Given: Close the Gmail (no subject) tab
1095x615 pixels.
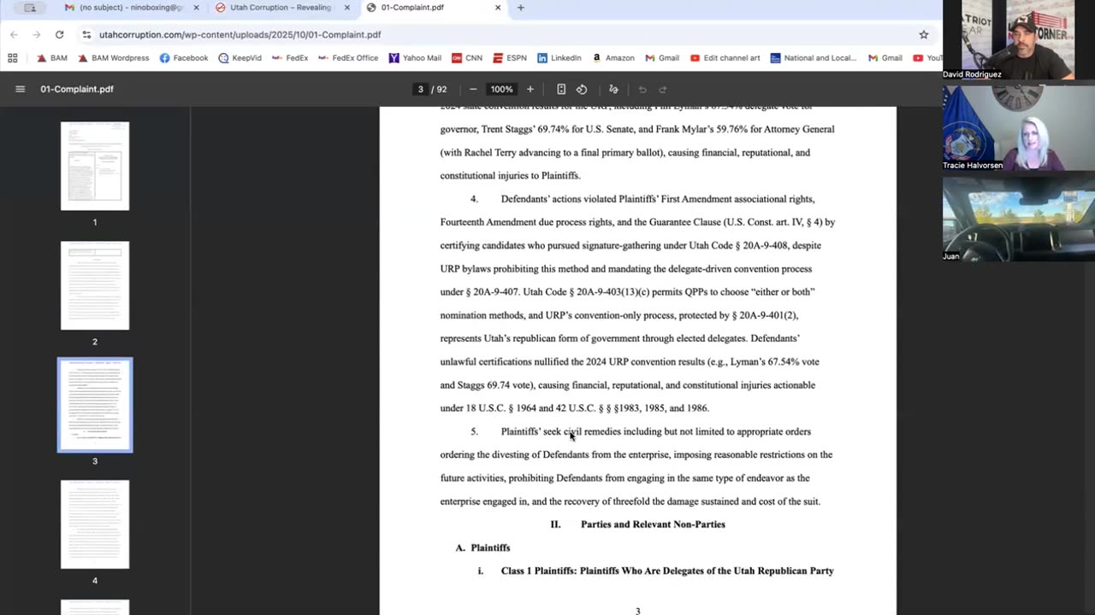Looking at the screenshot, I should 196,8.
